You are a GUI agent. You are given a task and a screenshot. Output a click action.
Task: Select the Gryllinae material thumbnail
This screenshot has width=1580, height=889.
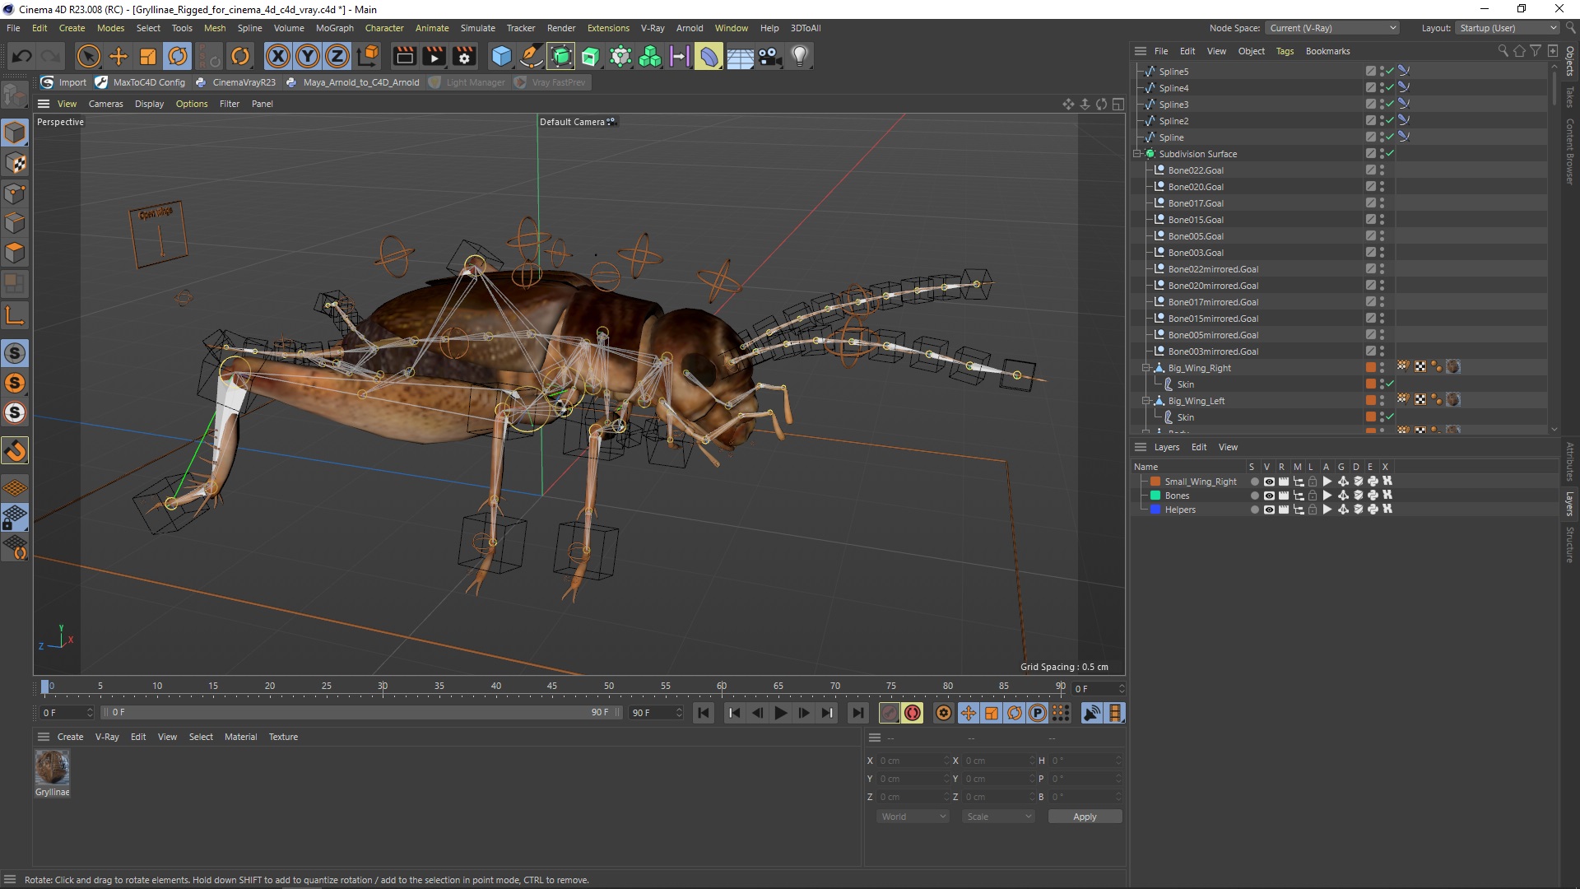pyautogui.click(x=52, y=767)
